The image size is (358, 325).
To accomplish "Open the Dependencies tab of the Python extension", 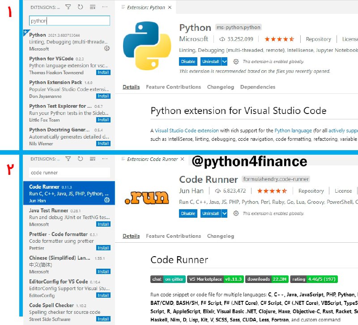I will click(258, 87).
